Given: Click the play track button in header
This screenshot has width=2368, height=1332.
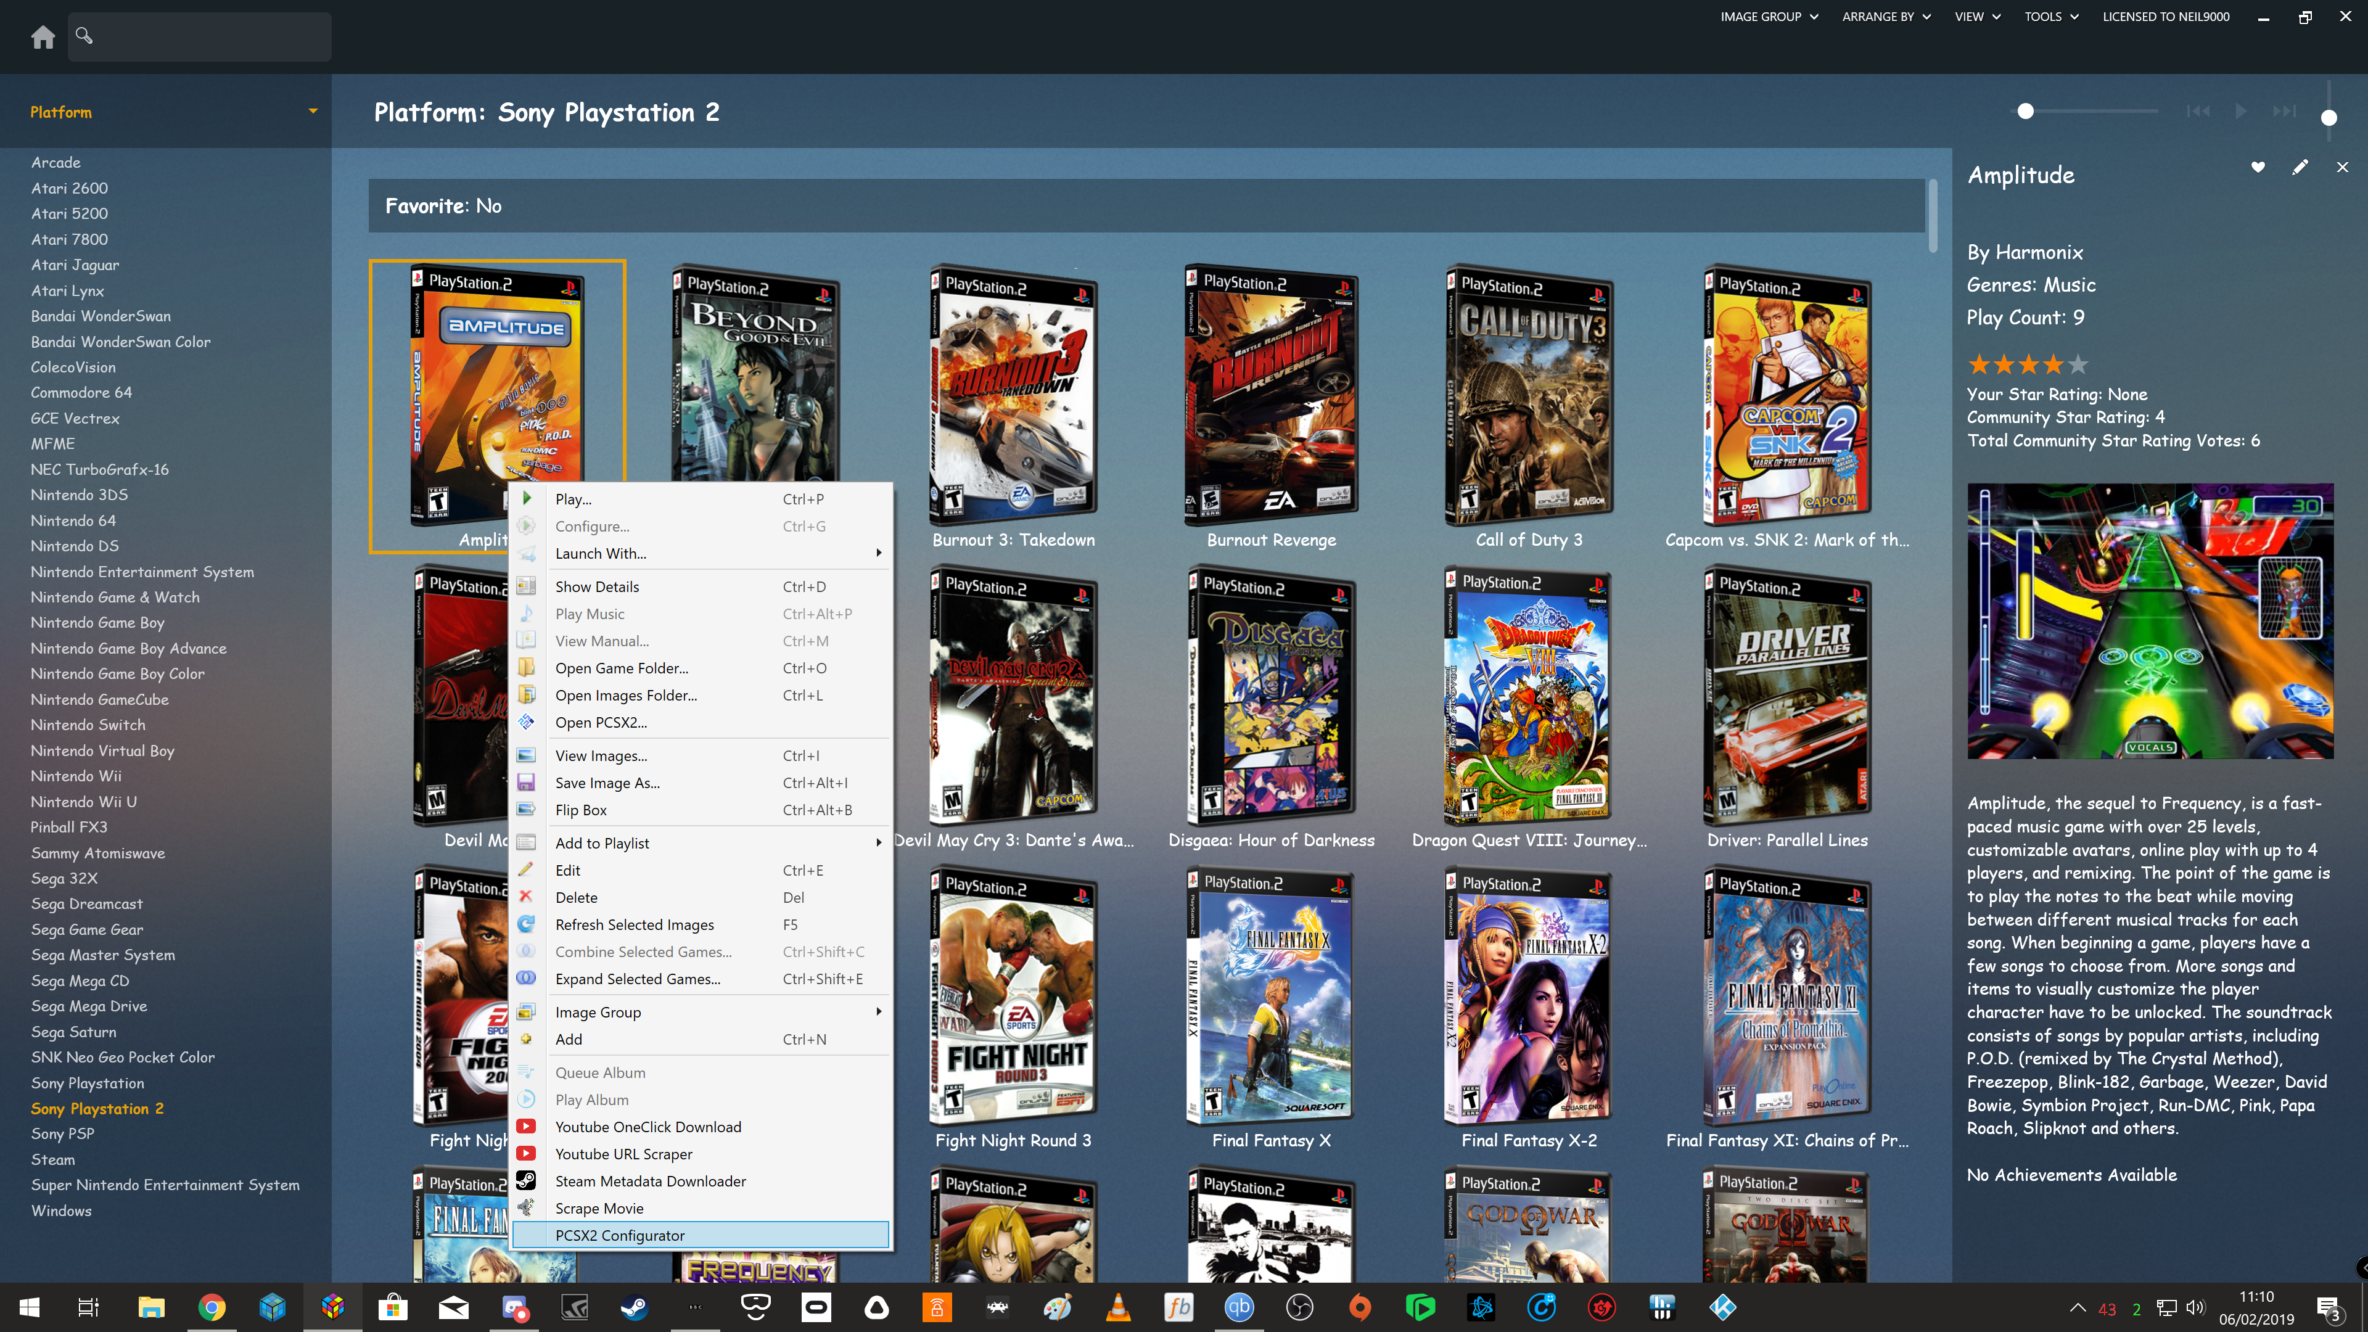Looking at the screenshot, I should [x=2241, y=111].
